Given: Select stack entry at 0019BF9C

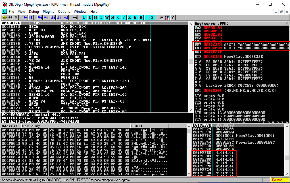Looking at the screenshot, I should click(238, 136).
